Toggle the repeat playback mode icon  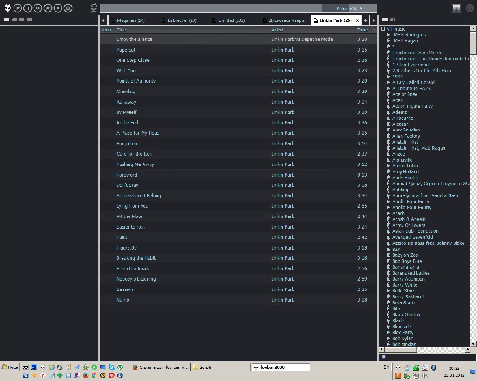click(x=94, y=5)
